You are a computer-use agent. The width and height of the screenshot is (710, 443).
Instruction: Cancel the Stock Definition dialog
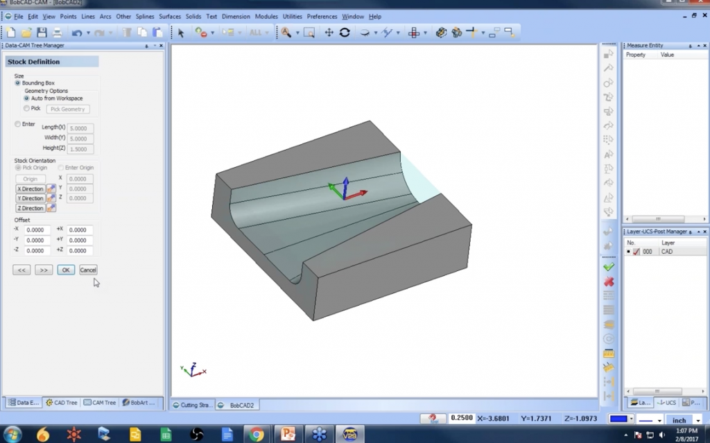88,270
